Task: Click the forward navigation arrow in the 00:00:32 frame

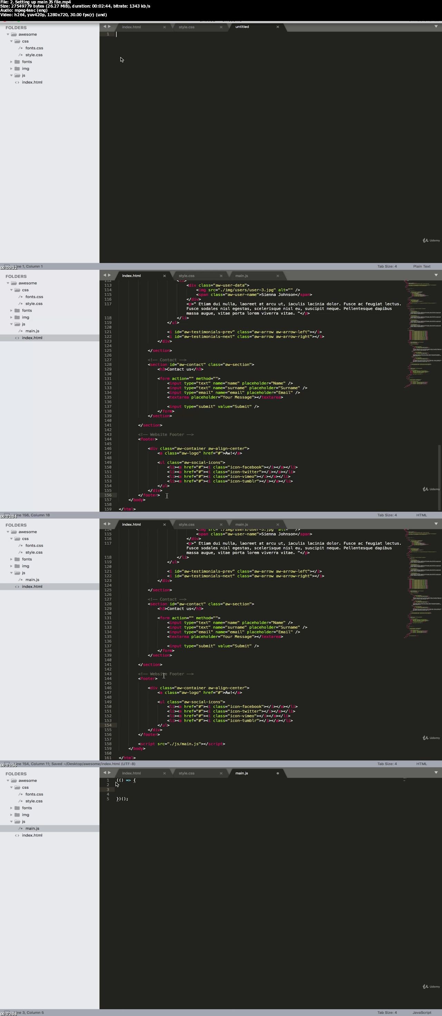Action: pyautogui.click(x=109, y=26)
